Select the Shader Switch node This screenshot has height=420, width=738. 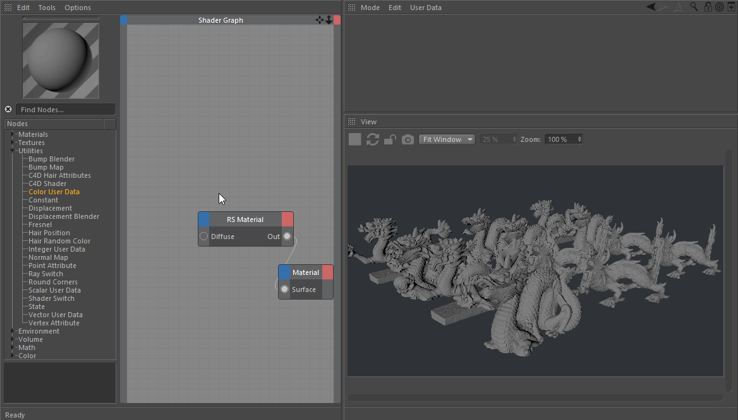pos(51,298)
